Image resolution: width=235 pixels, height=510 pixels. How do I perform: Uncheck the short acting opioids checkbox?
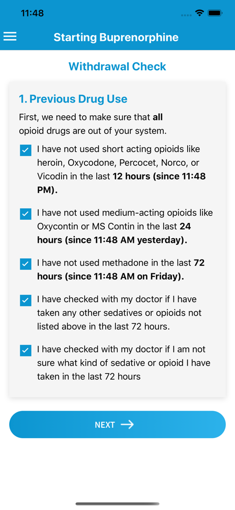25,150
